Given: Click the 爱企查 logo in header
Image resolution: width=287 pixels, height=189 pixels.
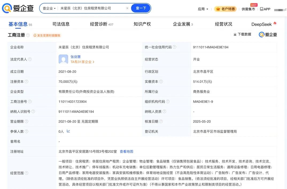Looking at the screenshot, I should pyautogui.click(x=18, y=8).
